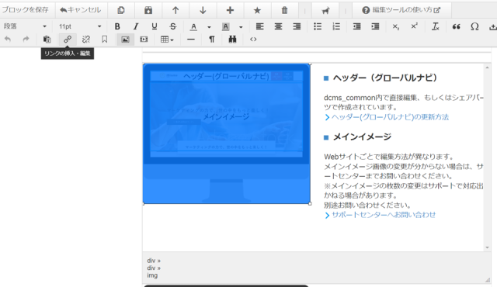Click the insert/edit link chain icon
Image resolution: width=497 pixels, height=287 pixels.
[x=68, y=40]
